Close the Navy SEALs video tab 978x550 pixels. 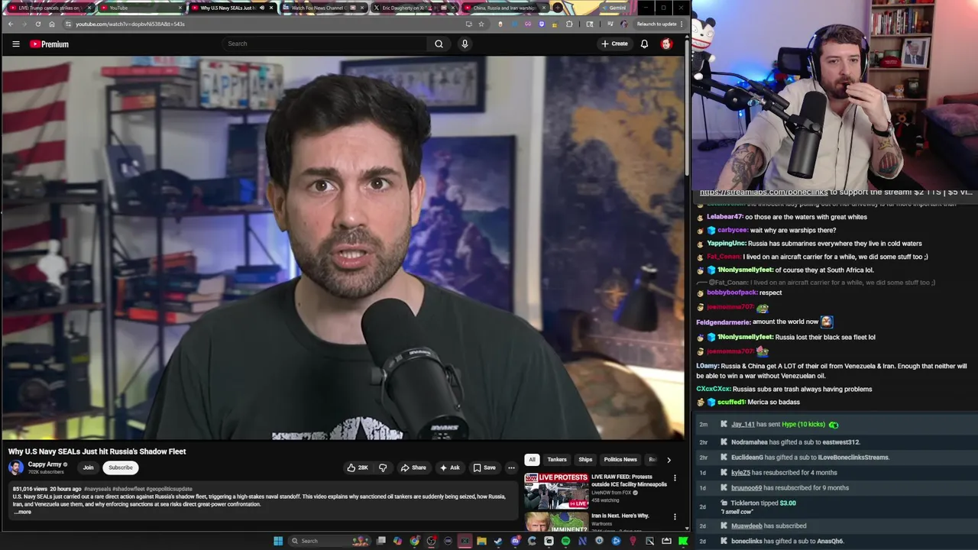[x=271, y=8]
